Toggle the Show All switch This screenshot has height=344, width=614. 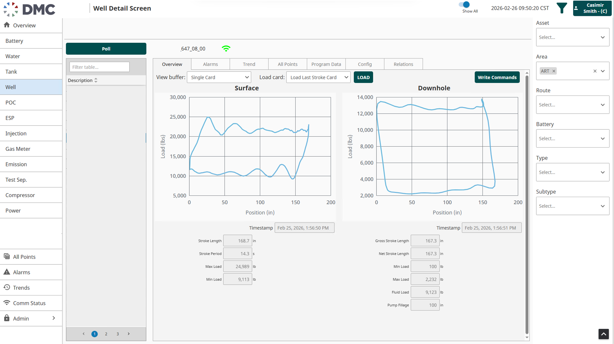pos(464,4)
